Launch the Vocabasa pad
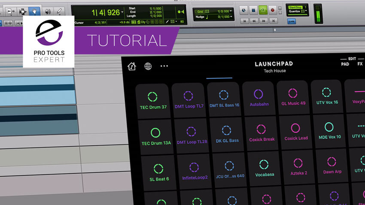 [264, 169]
